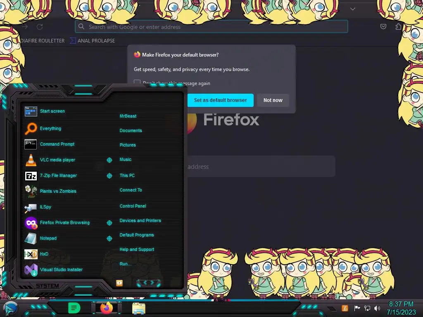Open Devices and Printers
This screenshot has height=317, width=423.
140,220
